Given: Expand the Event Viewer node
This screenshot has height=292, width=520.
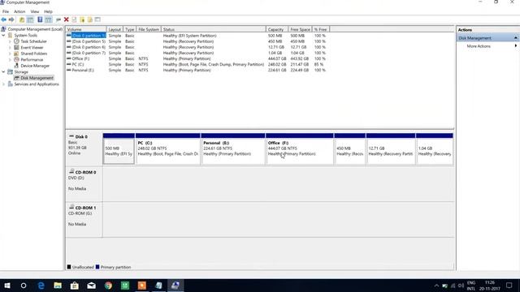Looking at the screenshot, I should pos(10,47).
